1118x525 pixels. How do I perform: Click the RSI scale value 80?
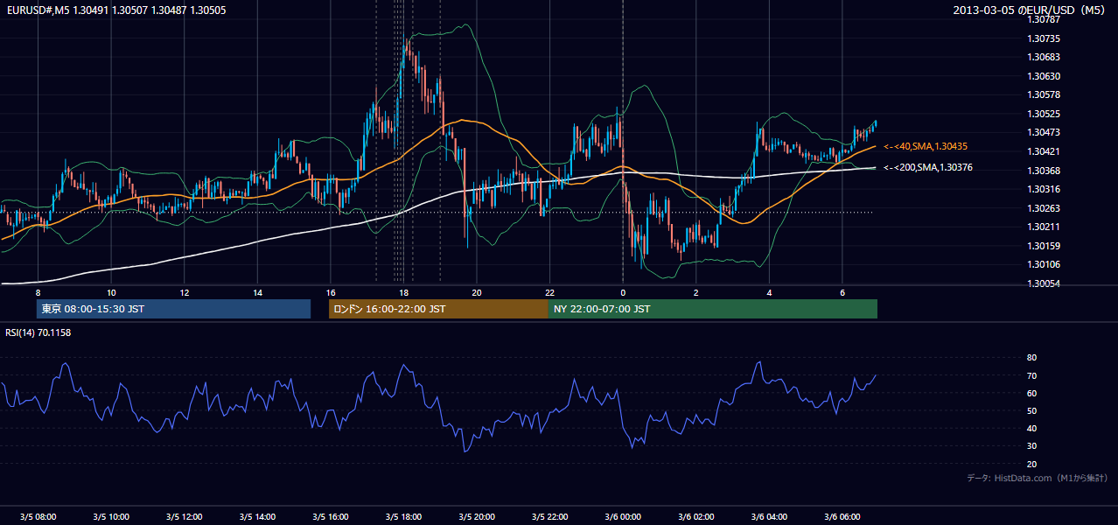pos(1031,358)
